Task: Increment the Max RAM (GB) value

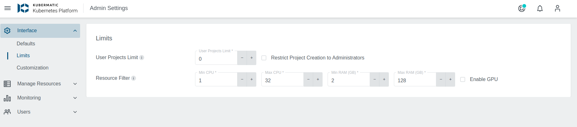Action: point(450,79)
